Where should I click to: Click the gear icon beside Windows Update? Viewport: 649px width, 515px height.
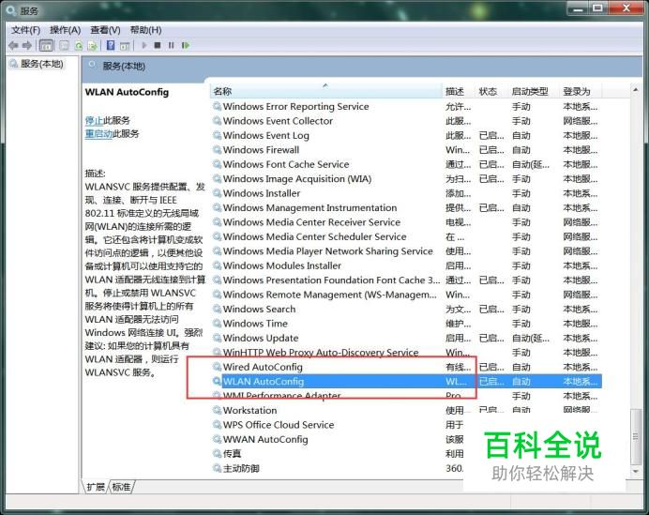(x=217, y=339)
